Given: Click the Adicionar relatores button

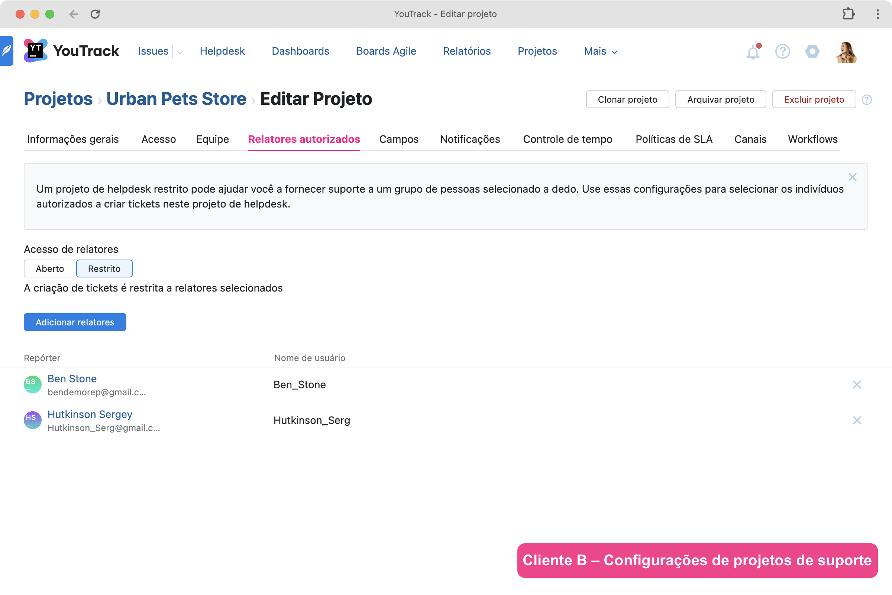Looking at the screenshot, I should pyautogui.click(x=75, y=322).
